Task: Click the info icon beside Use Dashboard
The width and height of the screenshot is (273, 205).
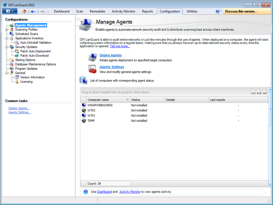Action: (86, 192)
